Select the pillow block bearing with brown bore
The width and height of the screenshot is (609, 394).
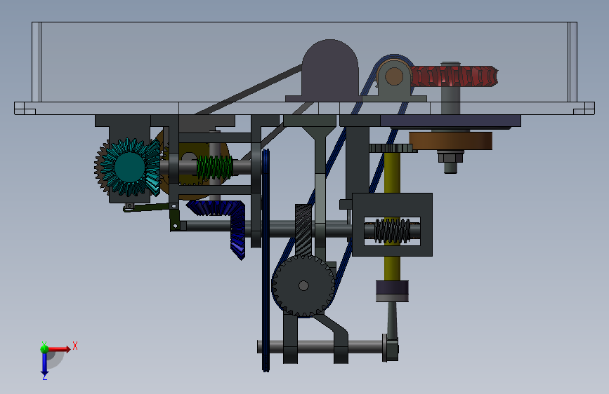pos(394,78)
